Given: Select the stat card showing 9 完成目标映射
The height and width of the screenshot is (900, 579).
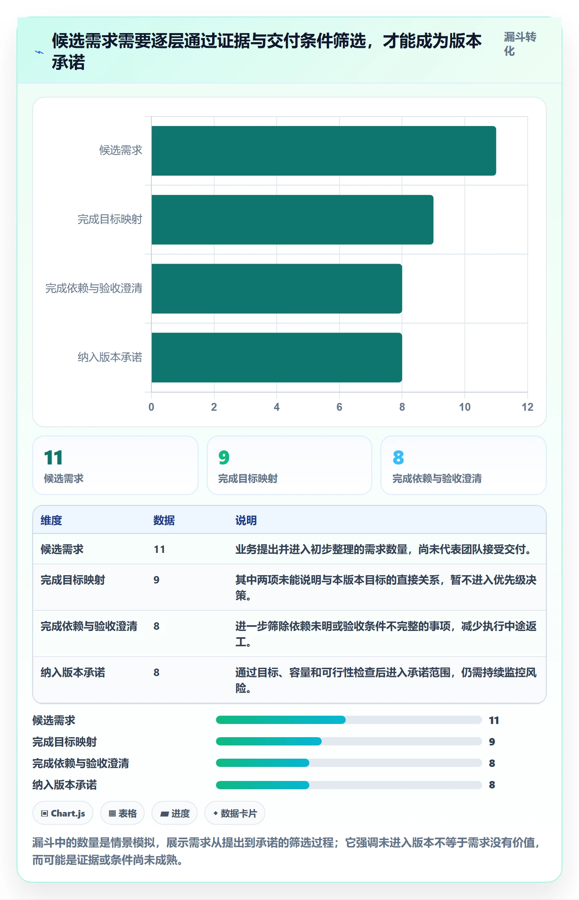Looking at the screenshot, I should pos(289,465).
